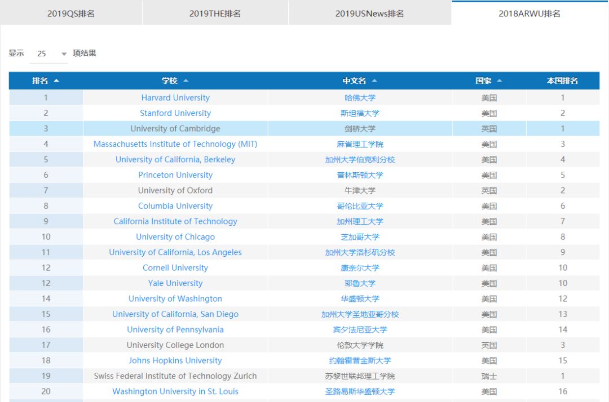Image resolution: width=609 pixels, height=402 pixels.
Task: Click University College London text
Action: pyautogui.click(x=175, y=345)
